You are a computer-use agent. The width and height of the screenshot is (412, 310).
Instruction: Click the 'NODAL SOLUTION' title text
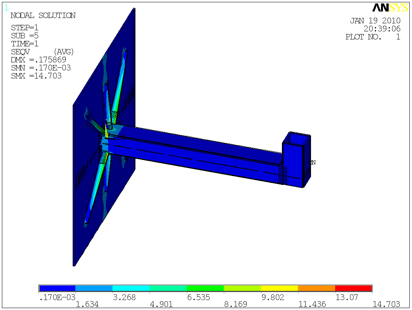43,16
